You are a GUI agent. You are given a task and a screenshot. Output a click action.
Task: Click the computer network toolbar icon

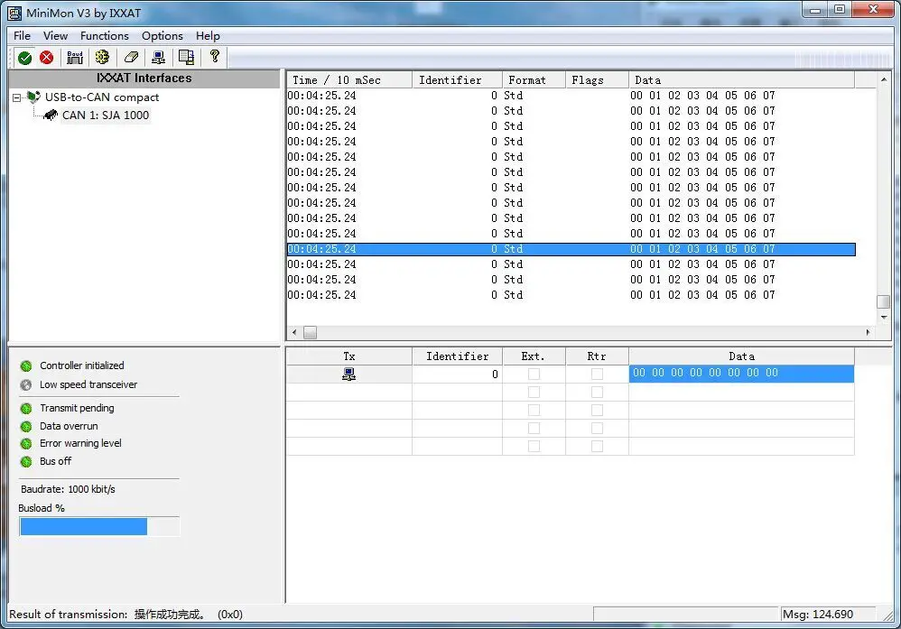(159, 58)
